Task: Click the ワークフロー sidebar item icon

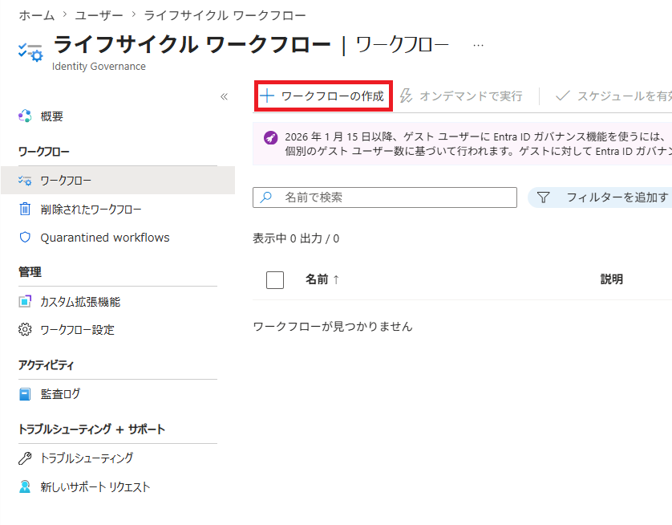Action: coord(25,181)
